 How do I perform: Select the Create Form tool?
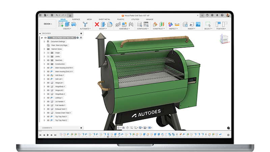coord(74,24)
